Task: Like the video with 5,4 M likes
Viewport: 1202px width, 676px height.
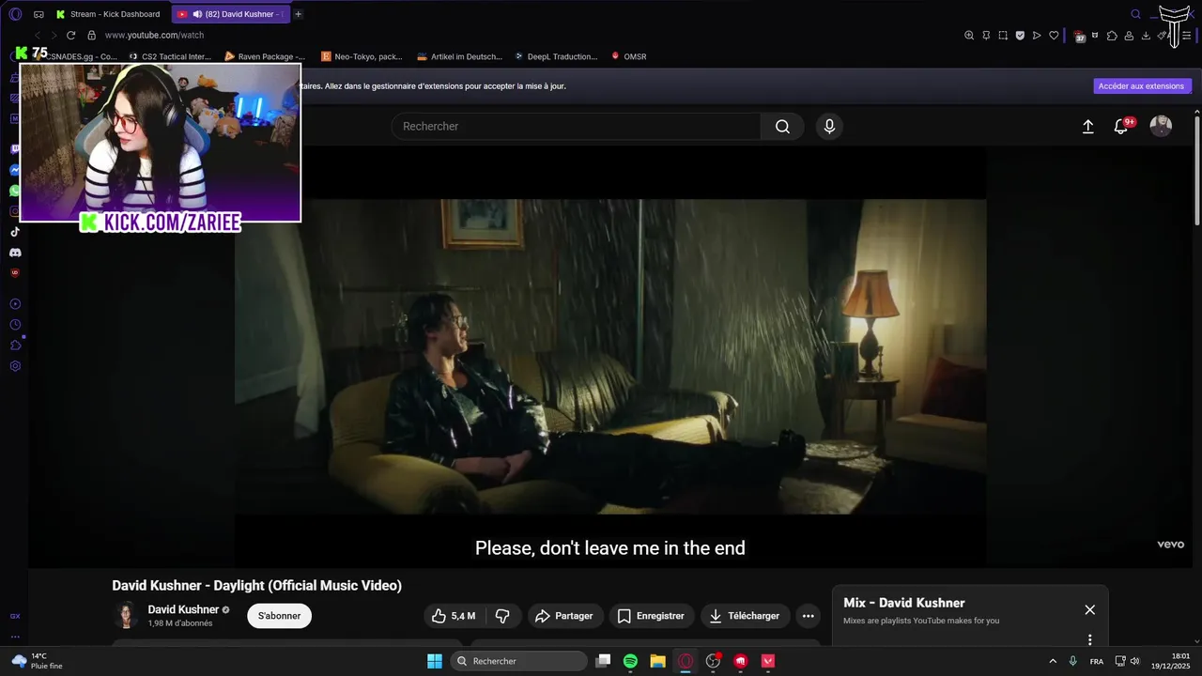Action: click(x=454, y=616)
